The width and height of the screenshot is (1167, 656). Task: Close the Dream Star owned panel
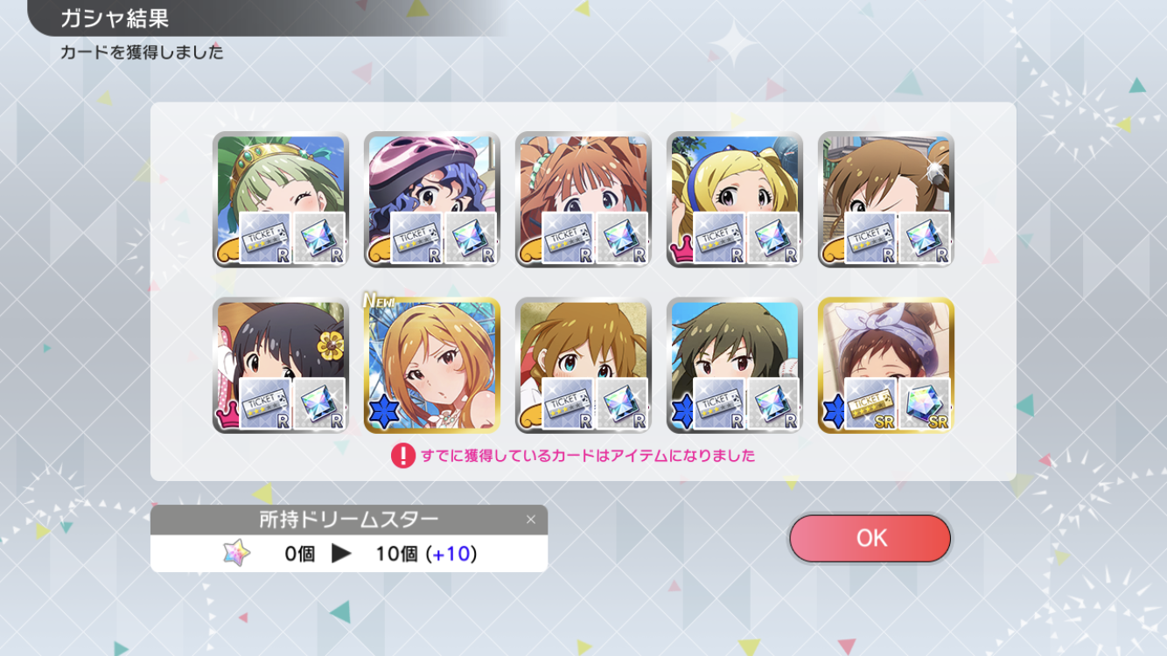tap(530, 520)
